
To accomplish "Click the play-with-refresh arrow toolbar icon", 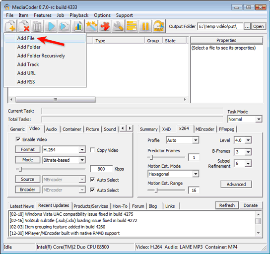I will [x=64, y=26].
